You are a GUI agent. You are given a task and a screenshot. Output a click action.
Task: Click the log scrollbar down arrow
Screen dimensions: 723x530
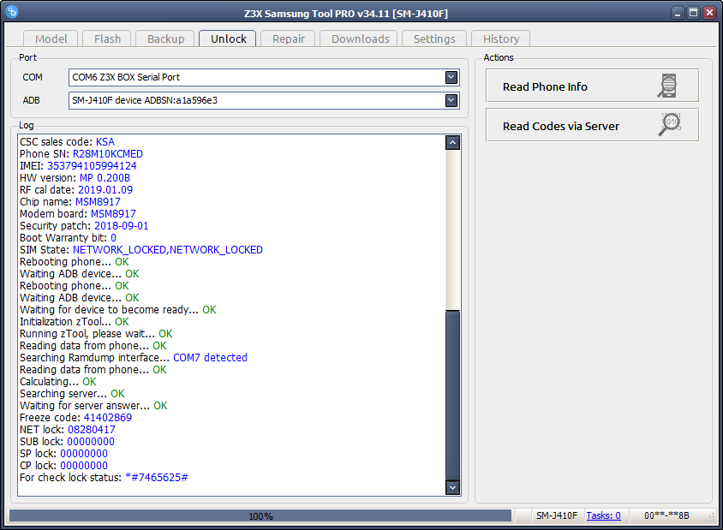click(453, 487)
